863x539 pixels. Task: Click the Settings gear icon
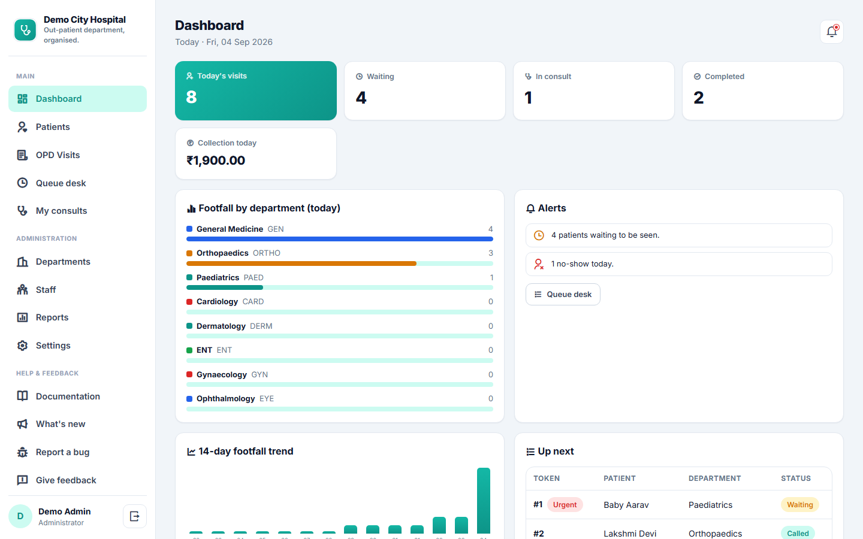pyautogui.click(x=22, y=346)
